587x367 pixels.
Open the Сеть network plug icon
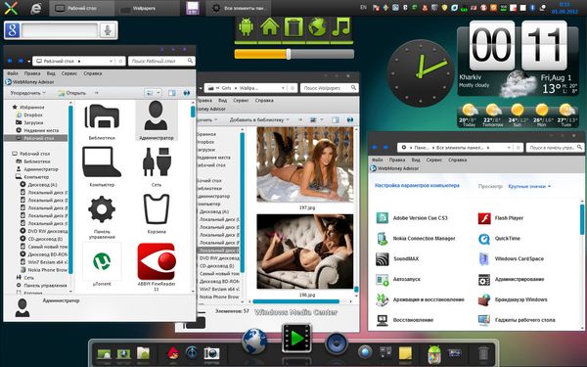click(x=157, y=162)
